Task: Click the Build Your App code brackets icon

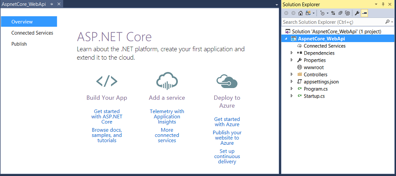Action: 107,81
